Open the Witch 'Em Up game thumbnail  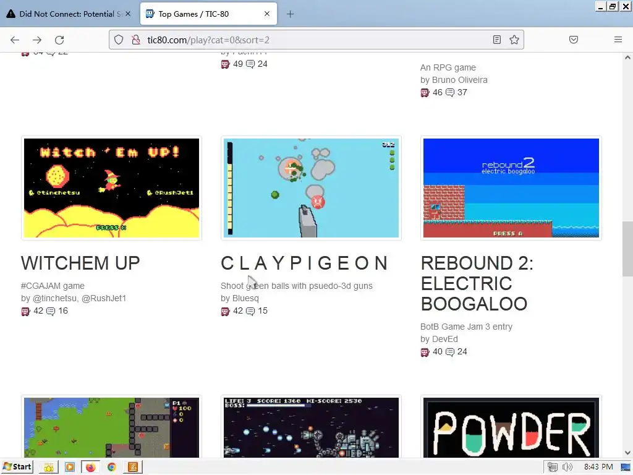tap(111, 188)
